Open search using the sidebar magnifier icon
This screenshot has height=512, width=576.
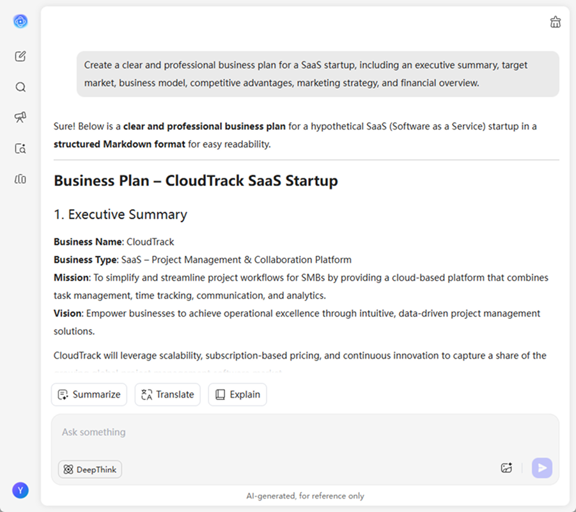click(20, 87)
